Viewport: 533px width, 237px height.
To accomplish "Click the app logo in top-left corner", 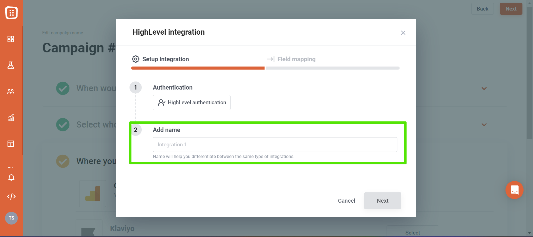I will (11, 13).
